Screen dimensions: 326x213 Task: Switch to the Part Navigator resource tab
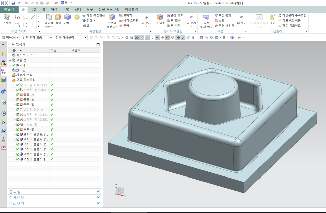click(3, 71)
